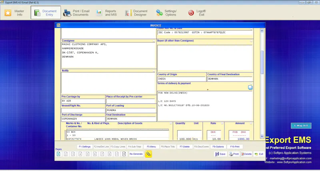Toggle small box beside Consignee header
Viewport: 320px width, 171px height.
(154, 41)
